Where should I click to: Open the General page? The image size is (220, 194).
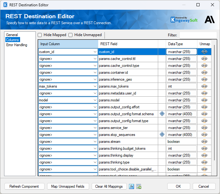(x=12, y=35)
